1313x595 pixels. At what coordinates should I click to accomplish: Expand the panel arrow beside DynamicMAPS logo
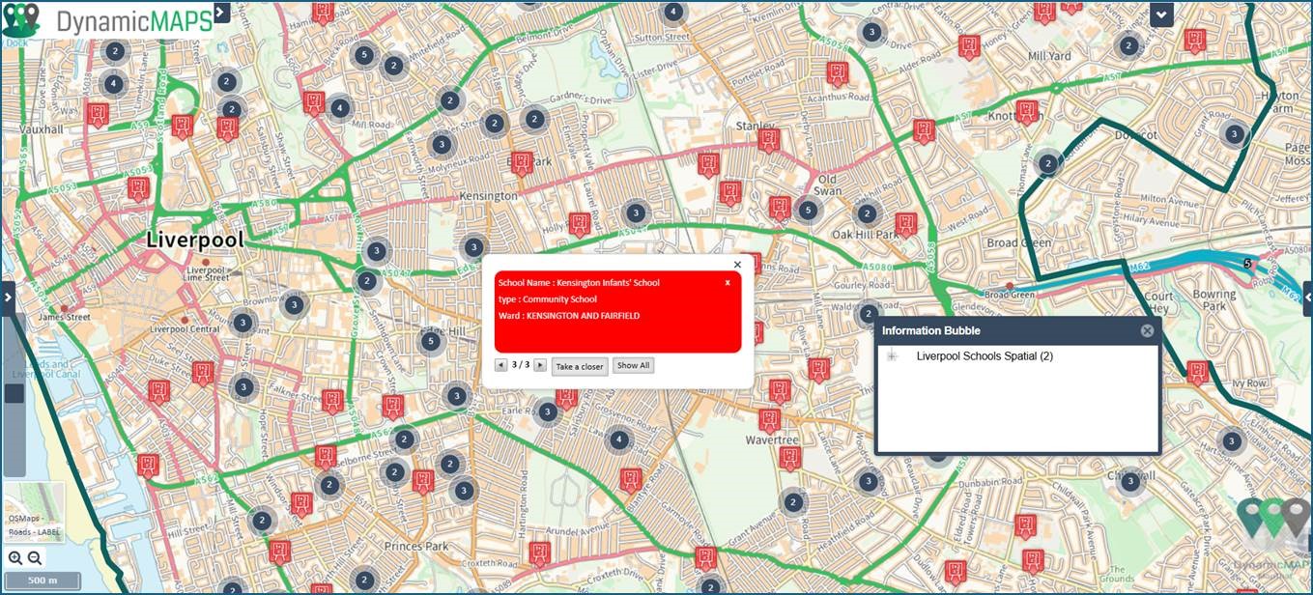(221, 13)
